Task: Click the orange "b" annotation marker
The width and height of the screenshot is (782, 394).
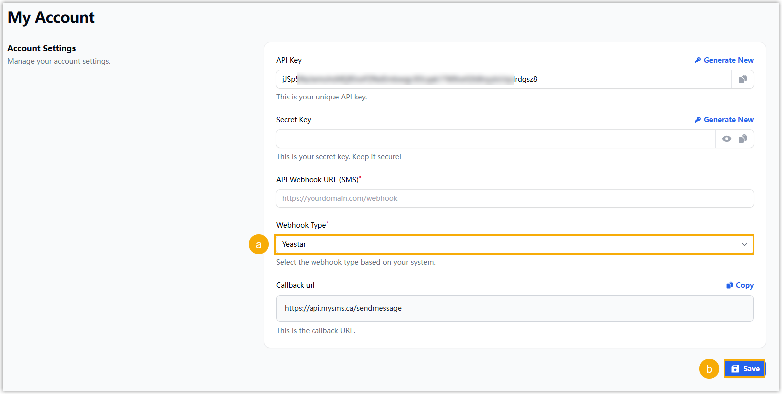Action: [709, 369]
